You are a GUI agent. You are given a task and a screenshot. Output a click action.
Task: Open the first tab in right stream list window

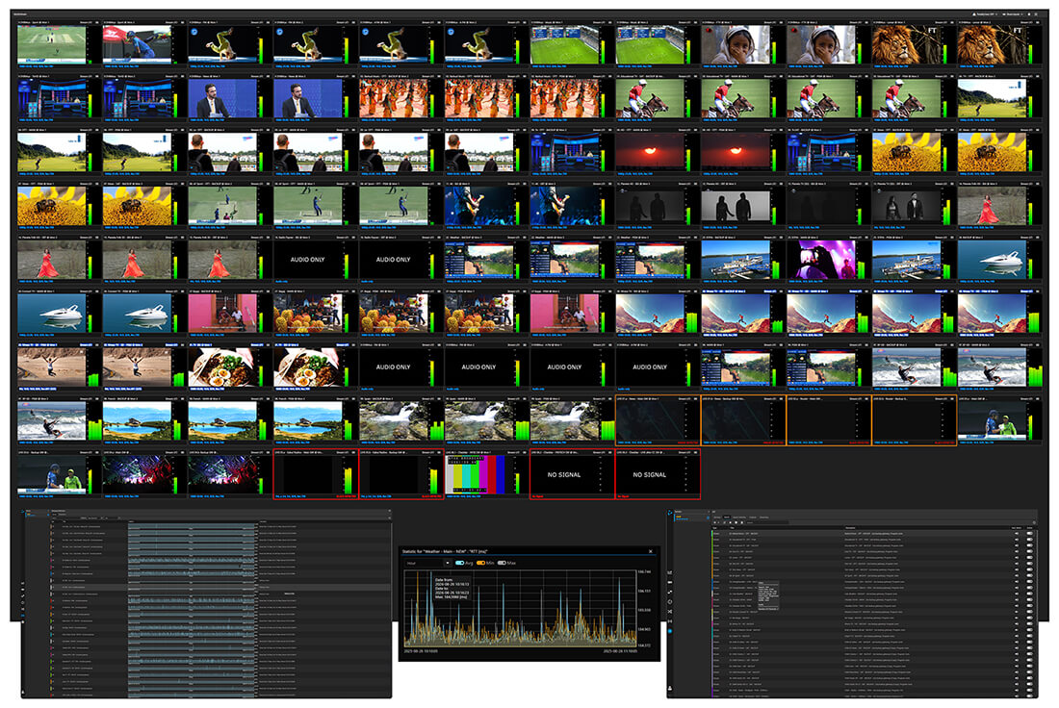(716, 518)
